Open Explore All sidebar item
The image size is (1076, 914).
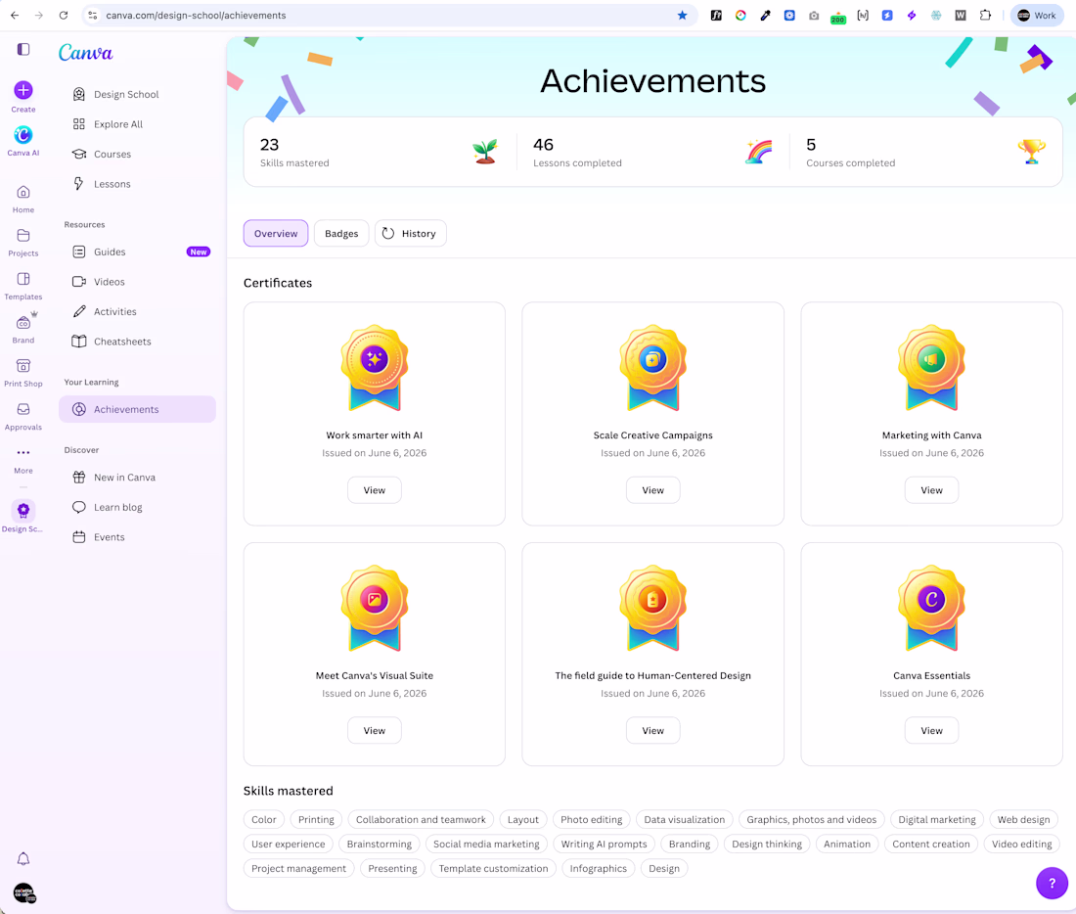(x=137, y=124)
